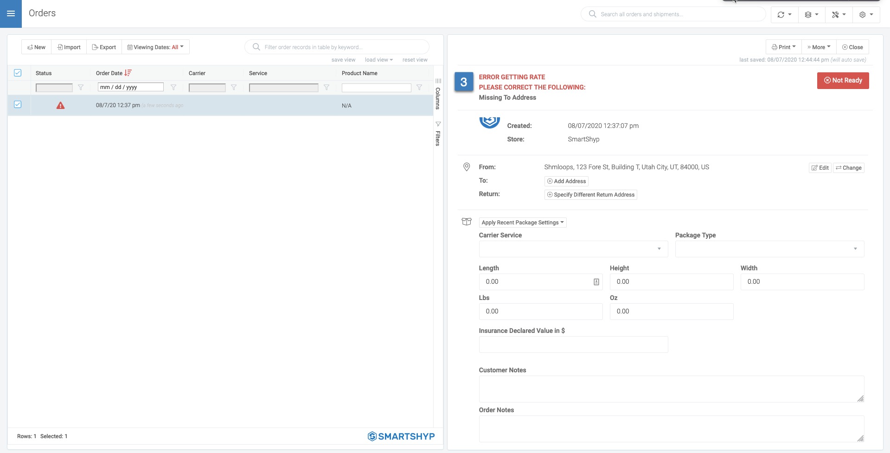Viewport: 890px width, 453px height.
Task: Click the Width input field
Action: [x=802, y=282]
